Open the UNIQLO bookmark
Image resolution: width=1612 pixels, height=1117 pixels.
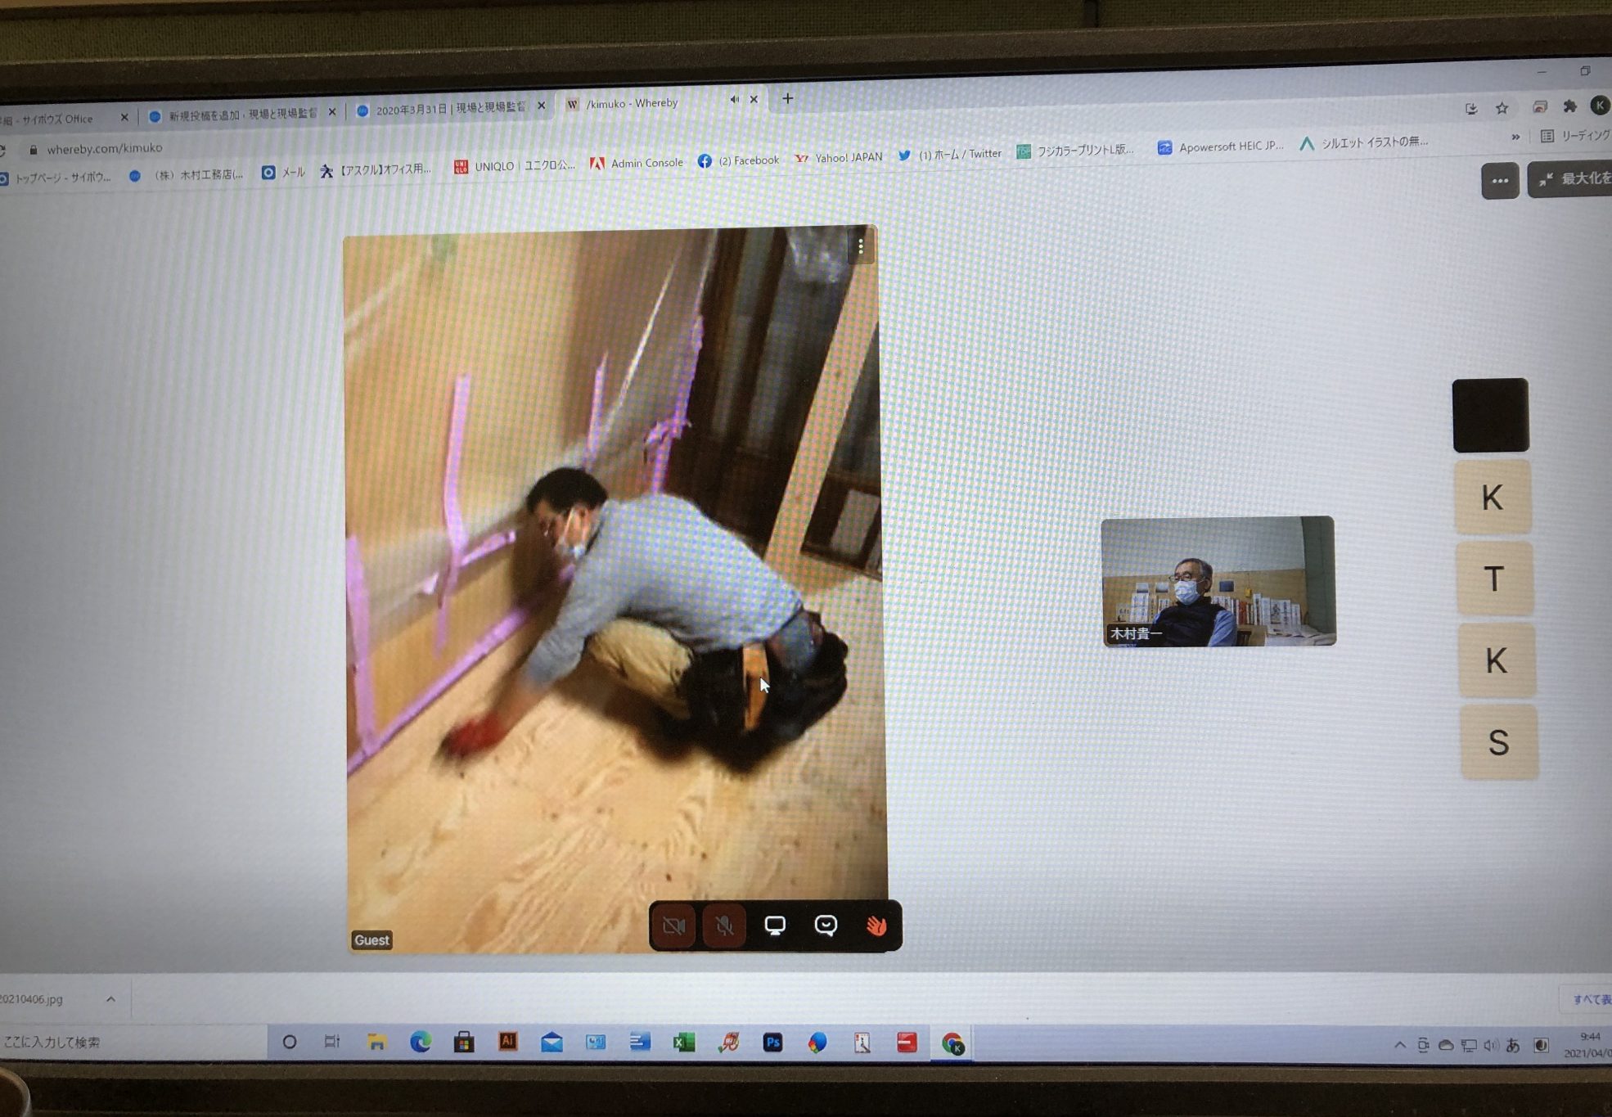[x=516, y=166]
